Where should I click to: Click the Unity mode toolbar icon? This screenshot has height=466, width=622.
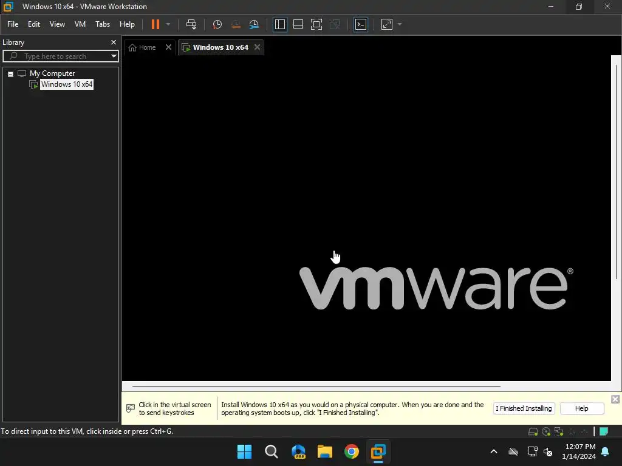click(335, 24)
